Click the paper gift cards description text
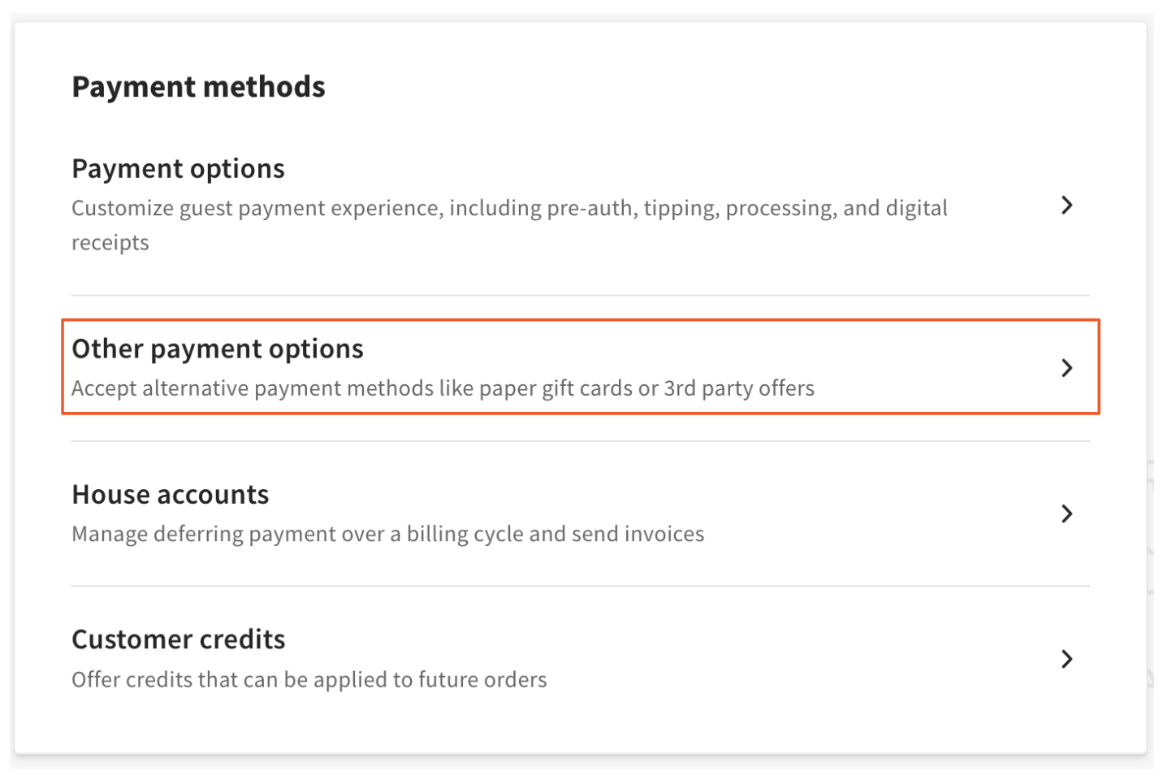Viewport: 1163px width, 780px height. click(x=443, y=388)
